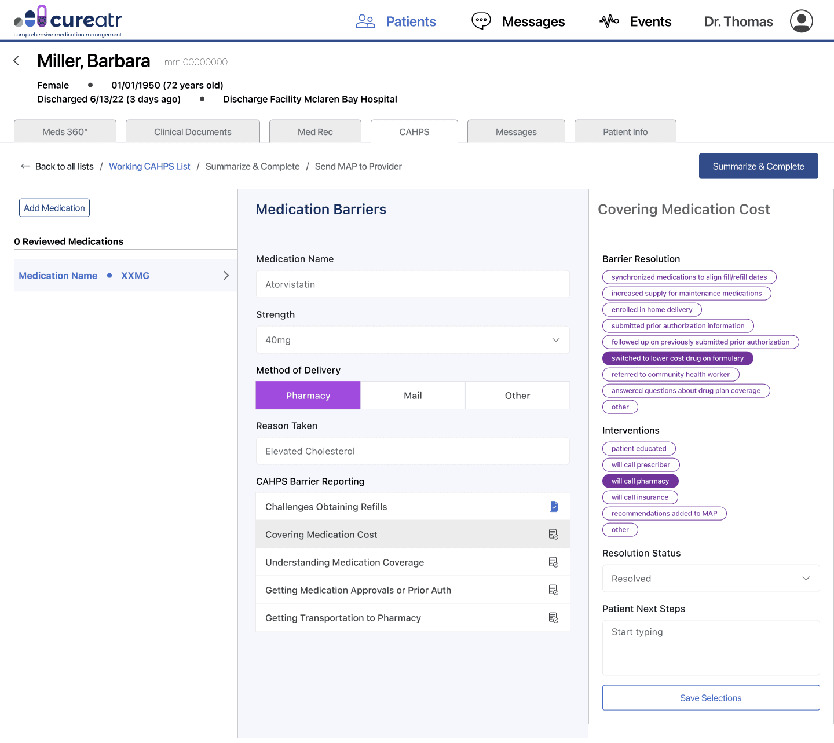Click the Reason Taken field
Image resolution: width=834 pixels, height=743 pixels.
pos(413,451)
